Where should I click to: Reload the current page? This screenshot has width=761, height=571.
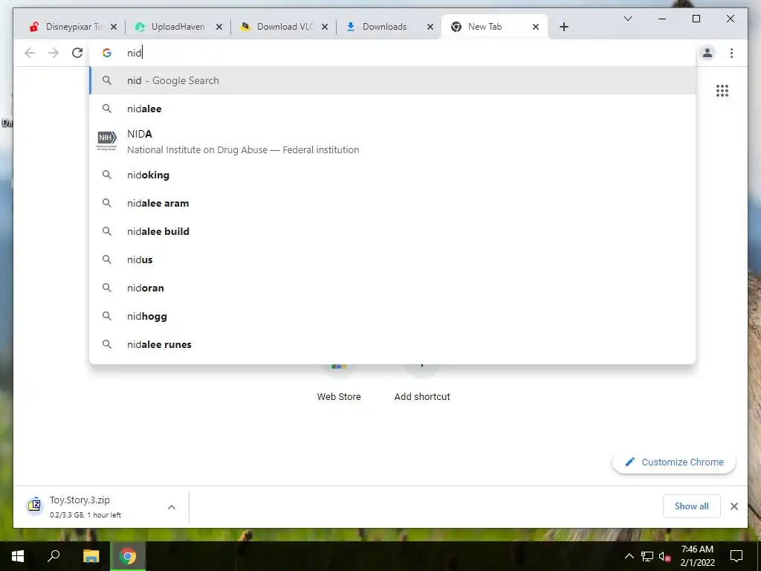click(x=77, y=53)
